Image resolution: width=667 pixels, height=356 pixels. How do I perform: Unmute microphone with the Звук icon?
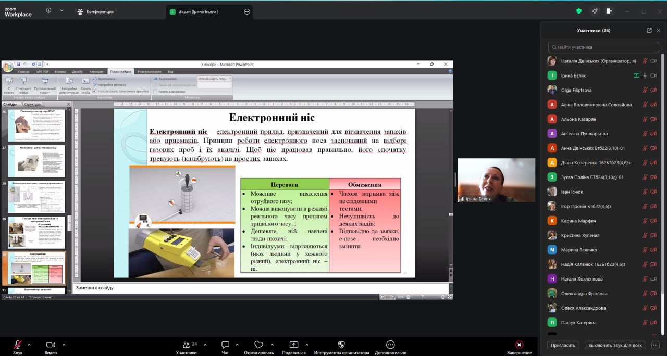tap(18, 345)
